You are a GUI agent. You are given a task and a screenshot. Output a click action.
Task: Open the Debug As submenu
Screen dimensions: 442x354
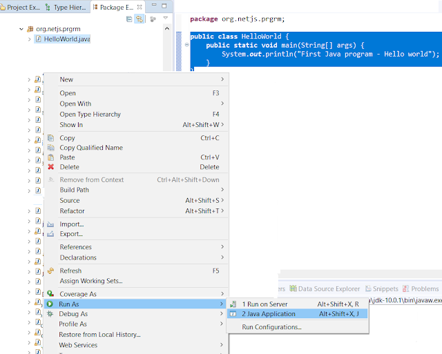135,314
